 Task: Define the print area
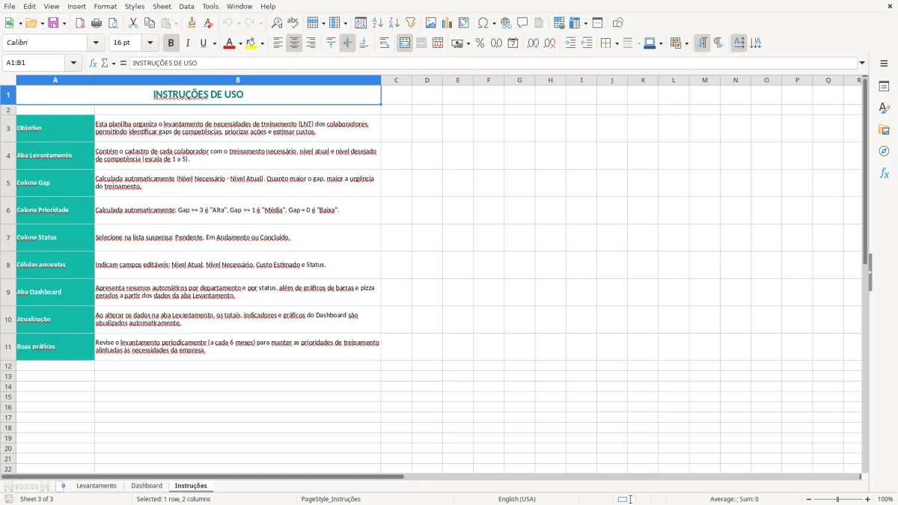click(559, 23)
